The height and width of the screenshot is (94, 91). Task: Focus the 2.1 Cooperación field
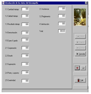pyautogui.click(x=25, y=48)
